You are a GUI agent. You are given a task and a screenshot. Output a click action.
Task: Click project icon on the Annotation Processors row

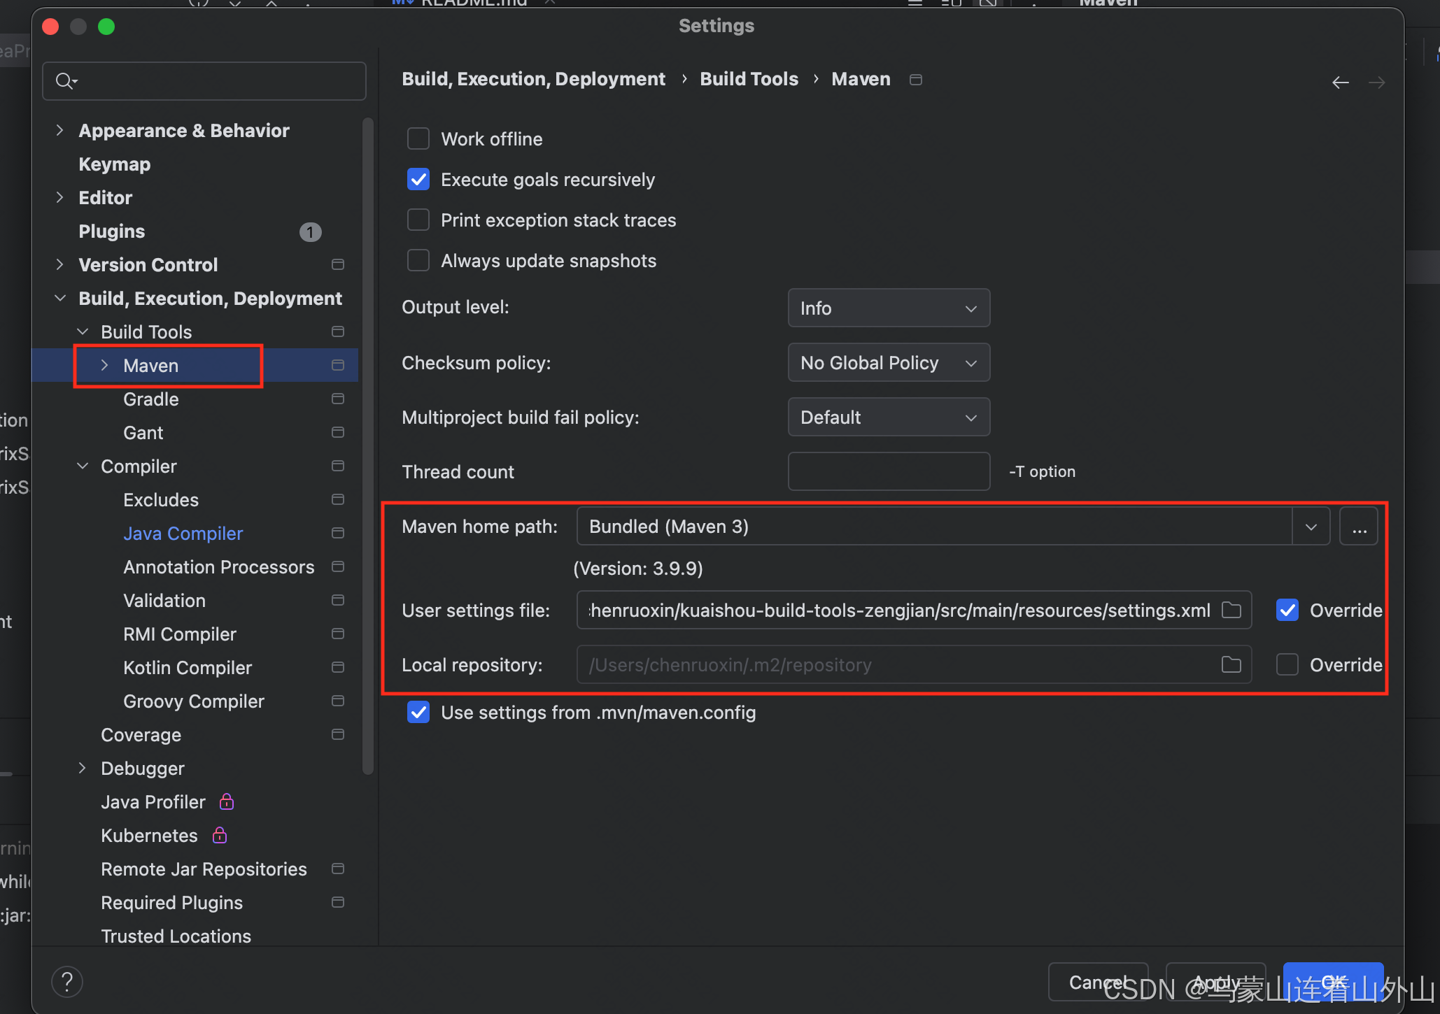pyautogui.click(x=337, y=566)
